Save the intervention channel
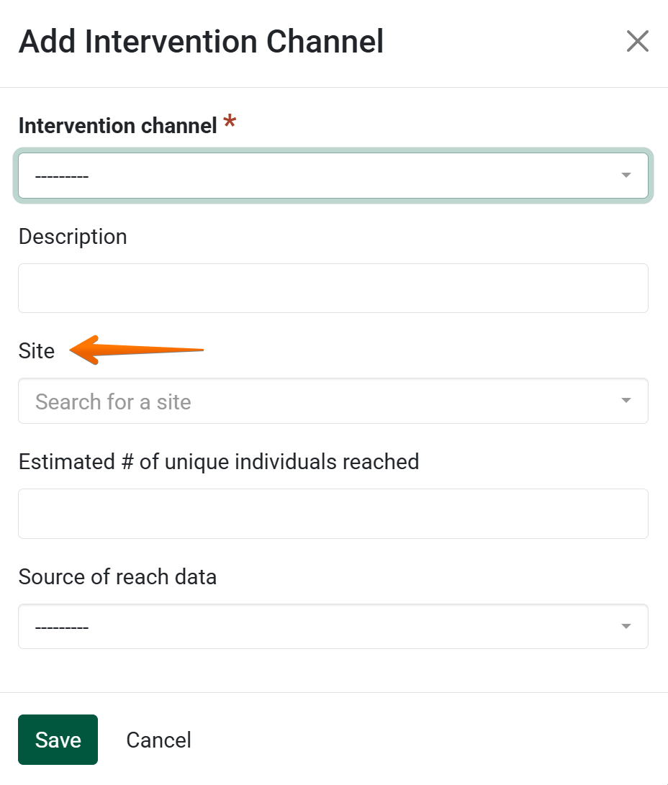 click(58, 740)
